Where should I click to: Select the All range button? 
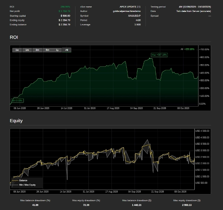coord(67,50)
